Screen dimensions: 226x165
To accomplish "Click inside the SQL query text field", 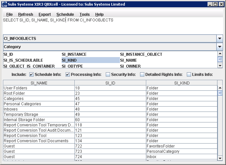I will pos(112,26).
